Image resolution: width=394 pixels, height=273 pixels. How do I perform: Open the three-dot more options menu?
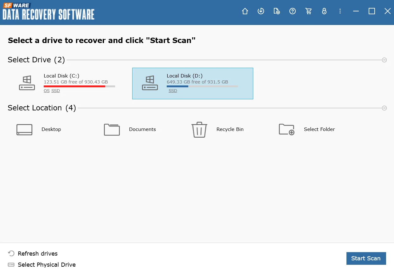pyautogui.click(x=340, y=11)
